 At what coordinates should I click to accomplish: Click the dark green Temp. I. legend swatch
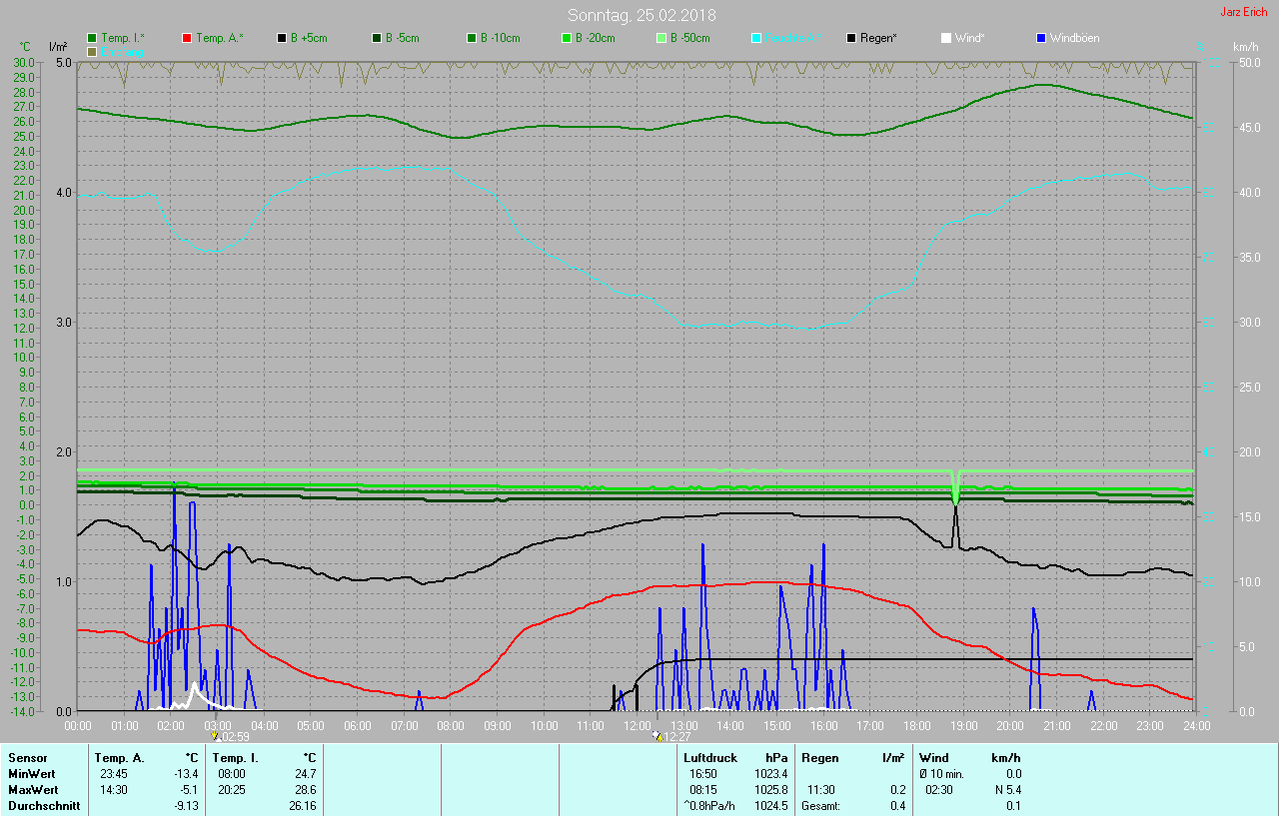point(92,38)
